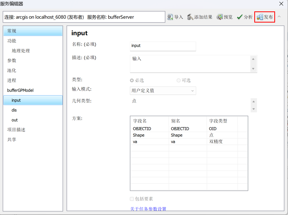Viewport: 288px width, 215px height.
Task: Click inside the 名称 input field
Action: [163, 46]
